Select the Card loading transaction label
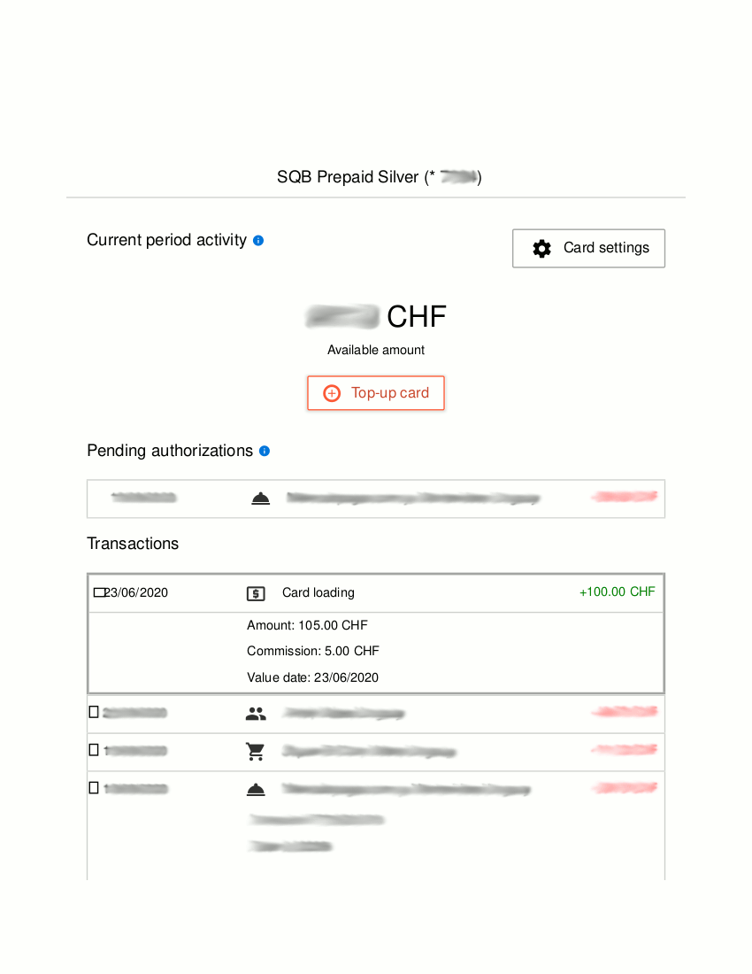This screenshot has height=974, width=752. [318, 592]
